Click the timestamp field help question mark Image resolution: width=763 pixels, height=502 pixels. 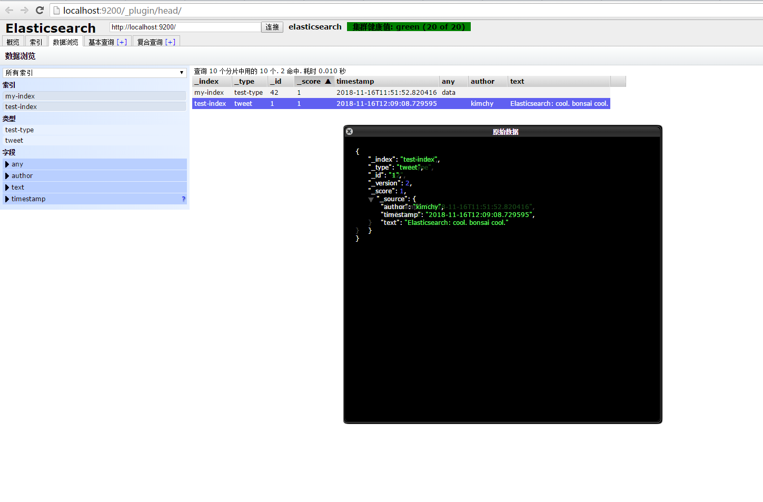point(183,199)
